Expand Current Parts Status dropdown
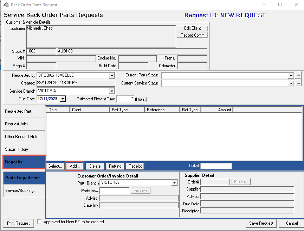304x231 pixels. click(x=291, y=75)
